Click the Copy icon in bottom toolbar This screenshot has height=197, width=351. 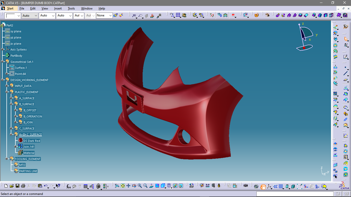click(x=34, y=186)
